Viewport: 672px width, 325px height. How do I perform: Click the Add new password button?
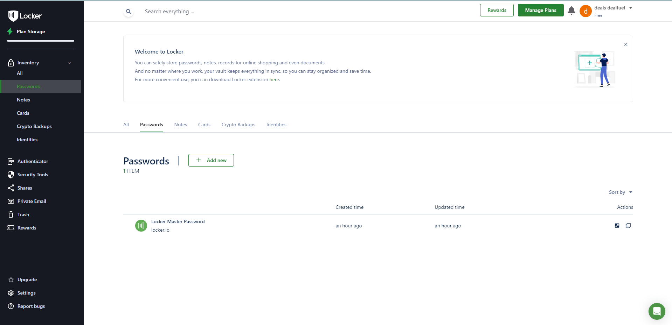coord(211,160)
